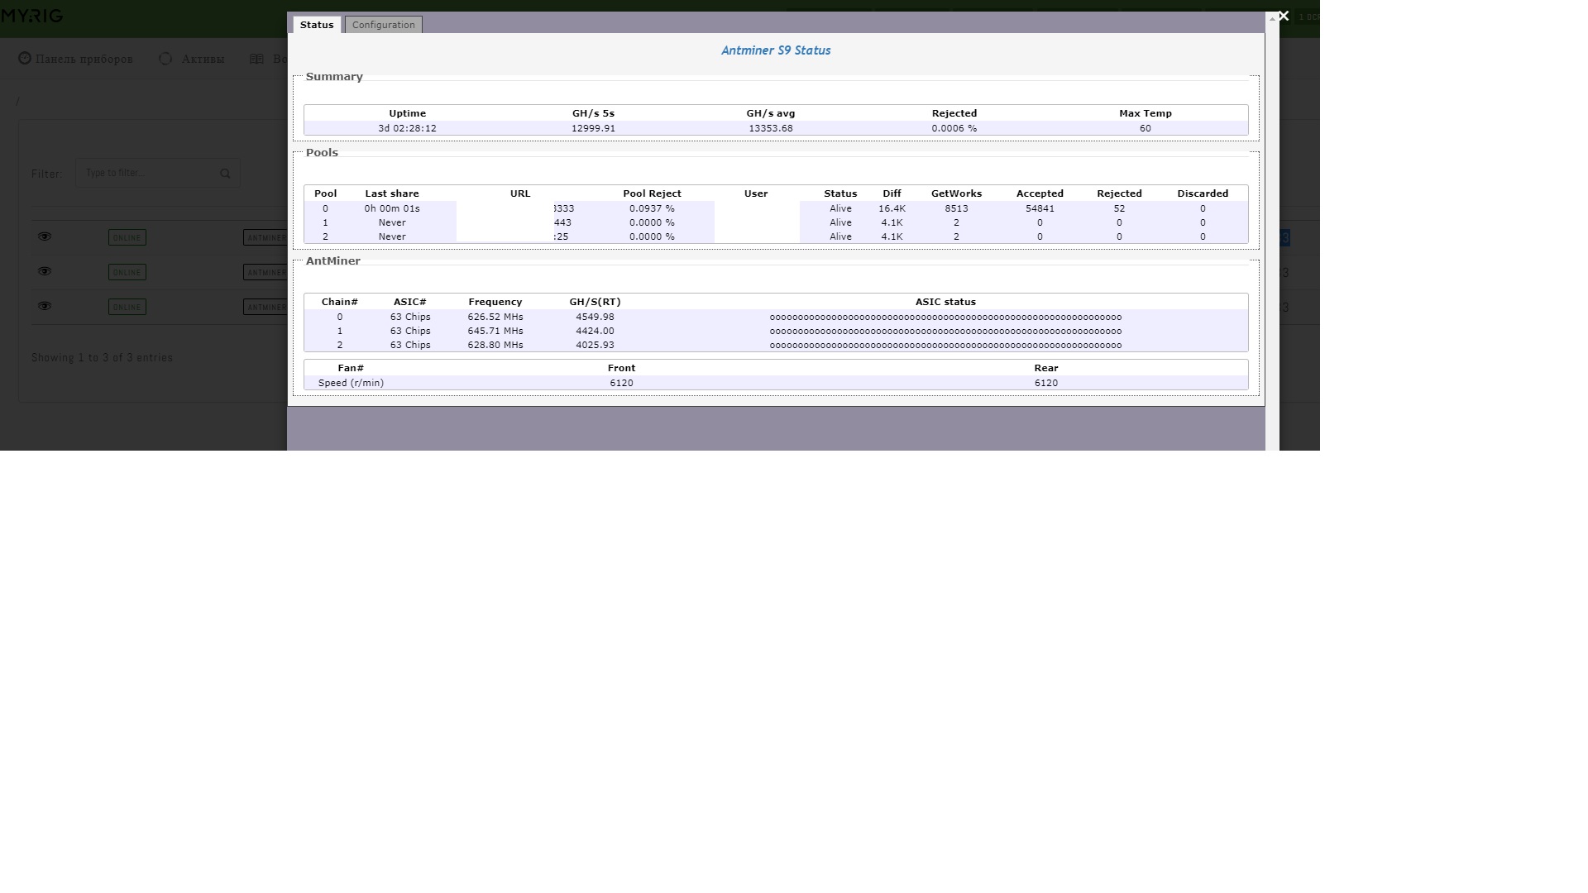Click the 'Showing 1 to 3 of 3 entries' text
1588x893 pixels.
pyautogui.click(x=102, y=358)
